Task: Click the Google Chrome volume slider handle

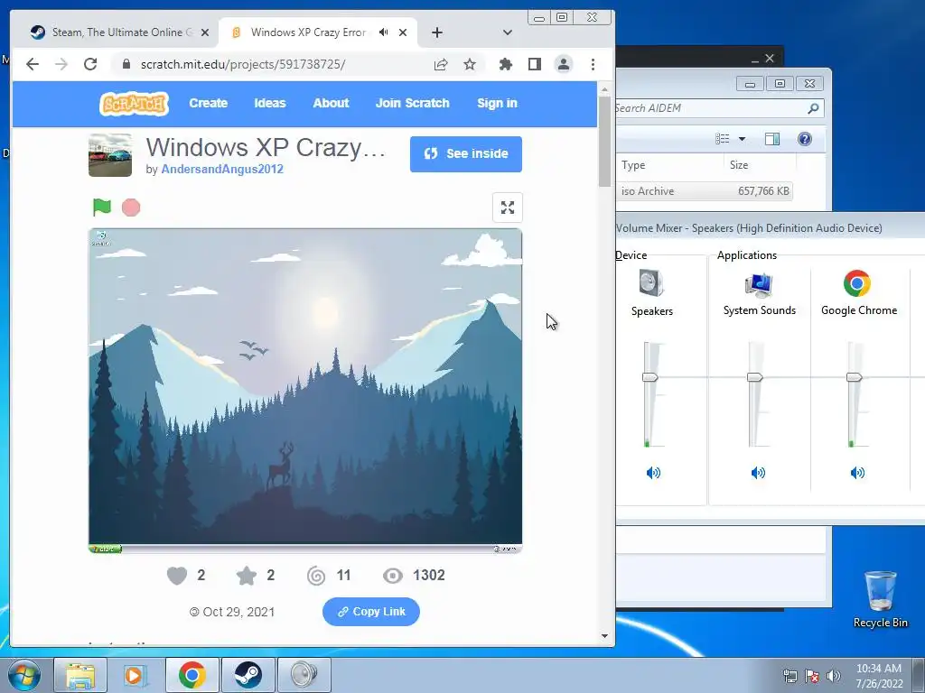Action: [855, 377]
